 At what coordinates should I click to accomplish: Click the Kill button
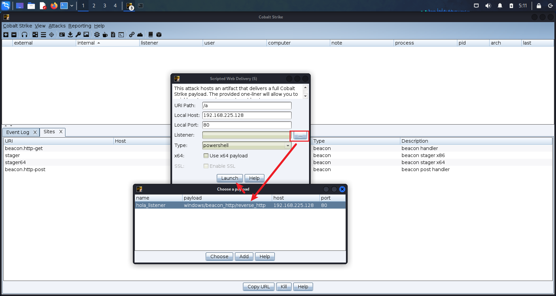click(284, 287)
